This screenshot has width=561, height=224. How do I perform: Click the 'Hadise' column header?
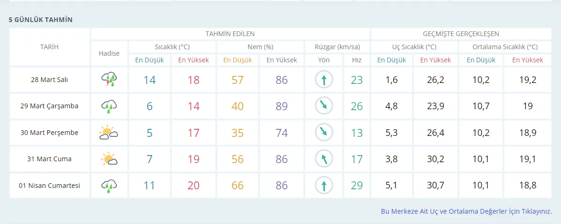109,53
